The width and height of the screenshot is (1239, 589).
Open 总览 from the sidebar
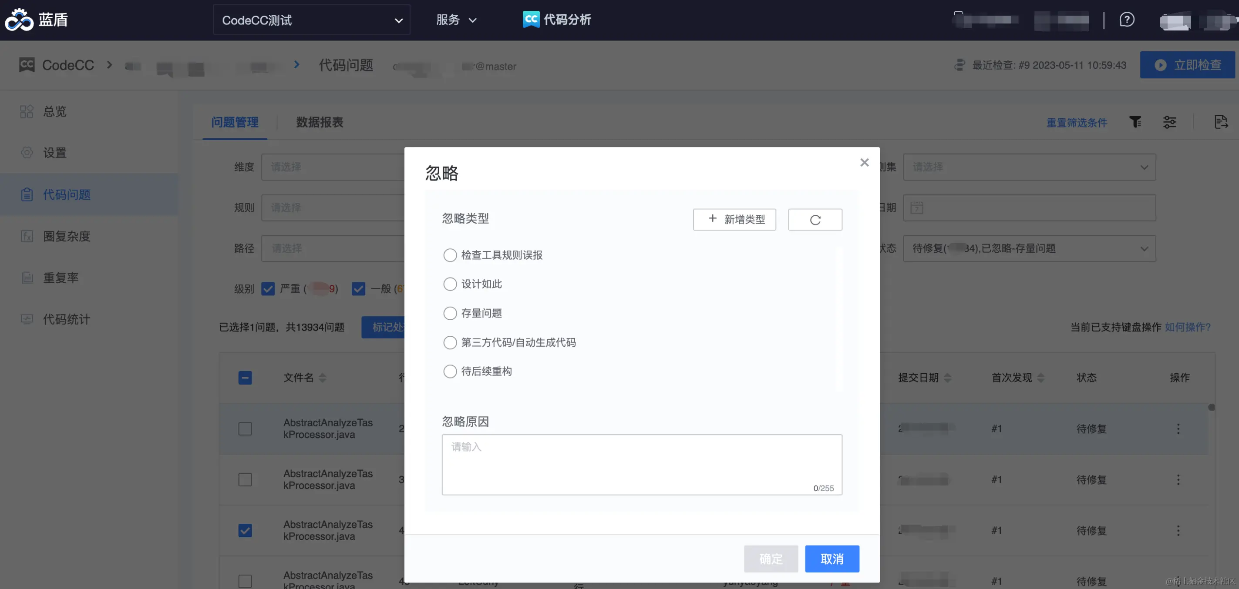54,111
